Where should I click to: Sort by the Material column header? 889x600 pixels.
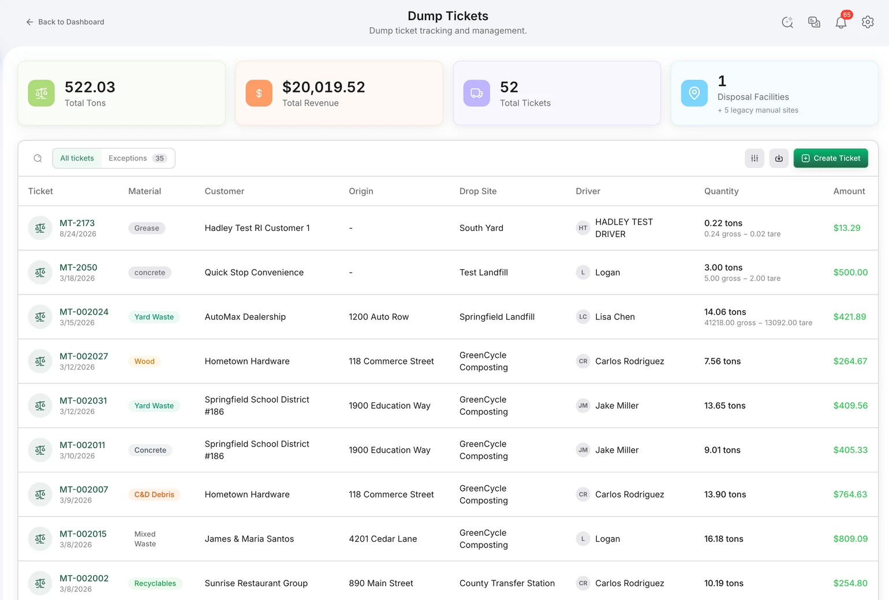pyautogui.click(x=145, y=191)
